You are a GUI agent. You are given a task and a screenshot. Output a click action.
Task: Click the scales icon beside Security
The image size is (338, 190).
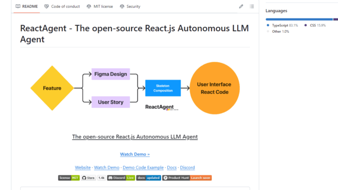click(x=122, y=6)
